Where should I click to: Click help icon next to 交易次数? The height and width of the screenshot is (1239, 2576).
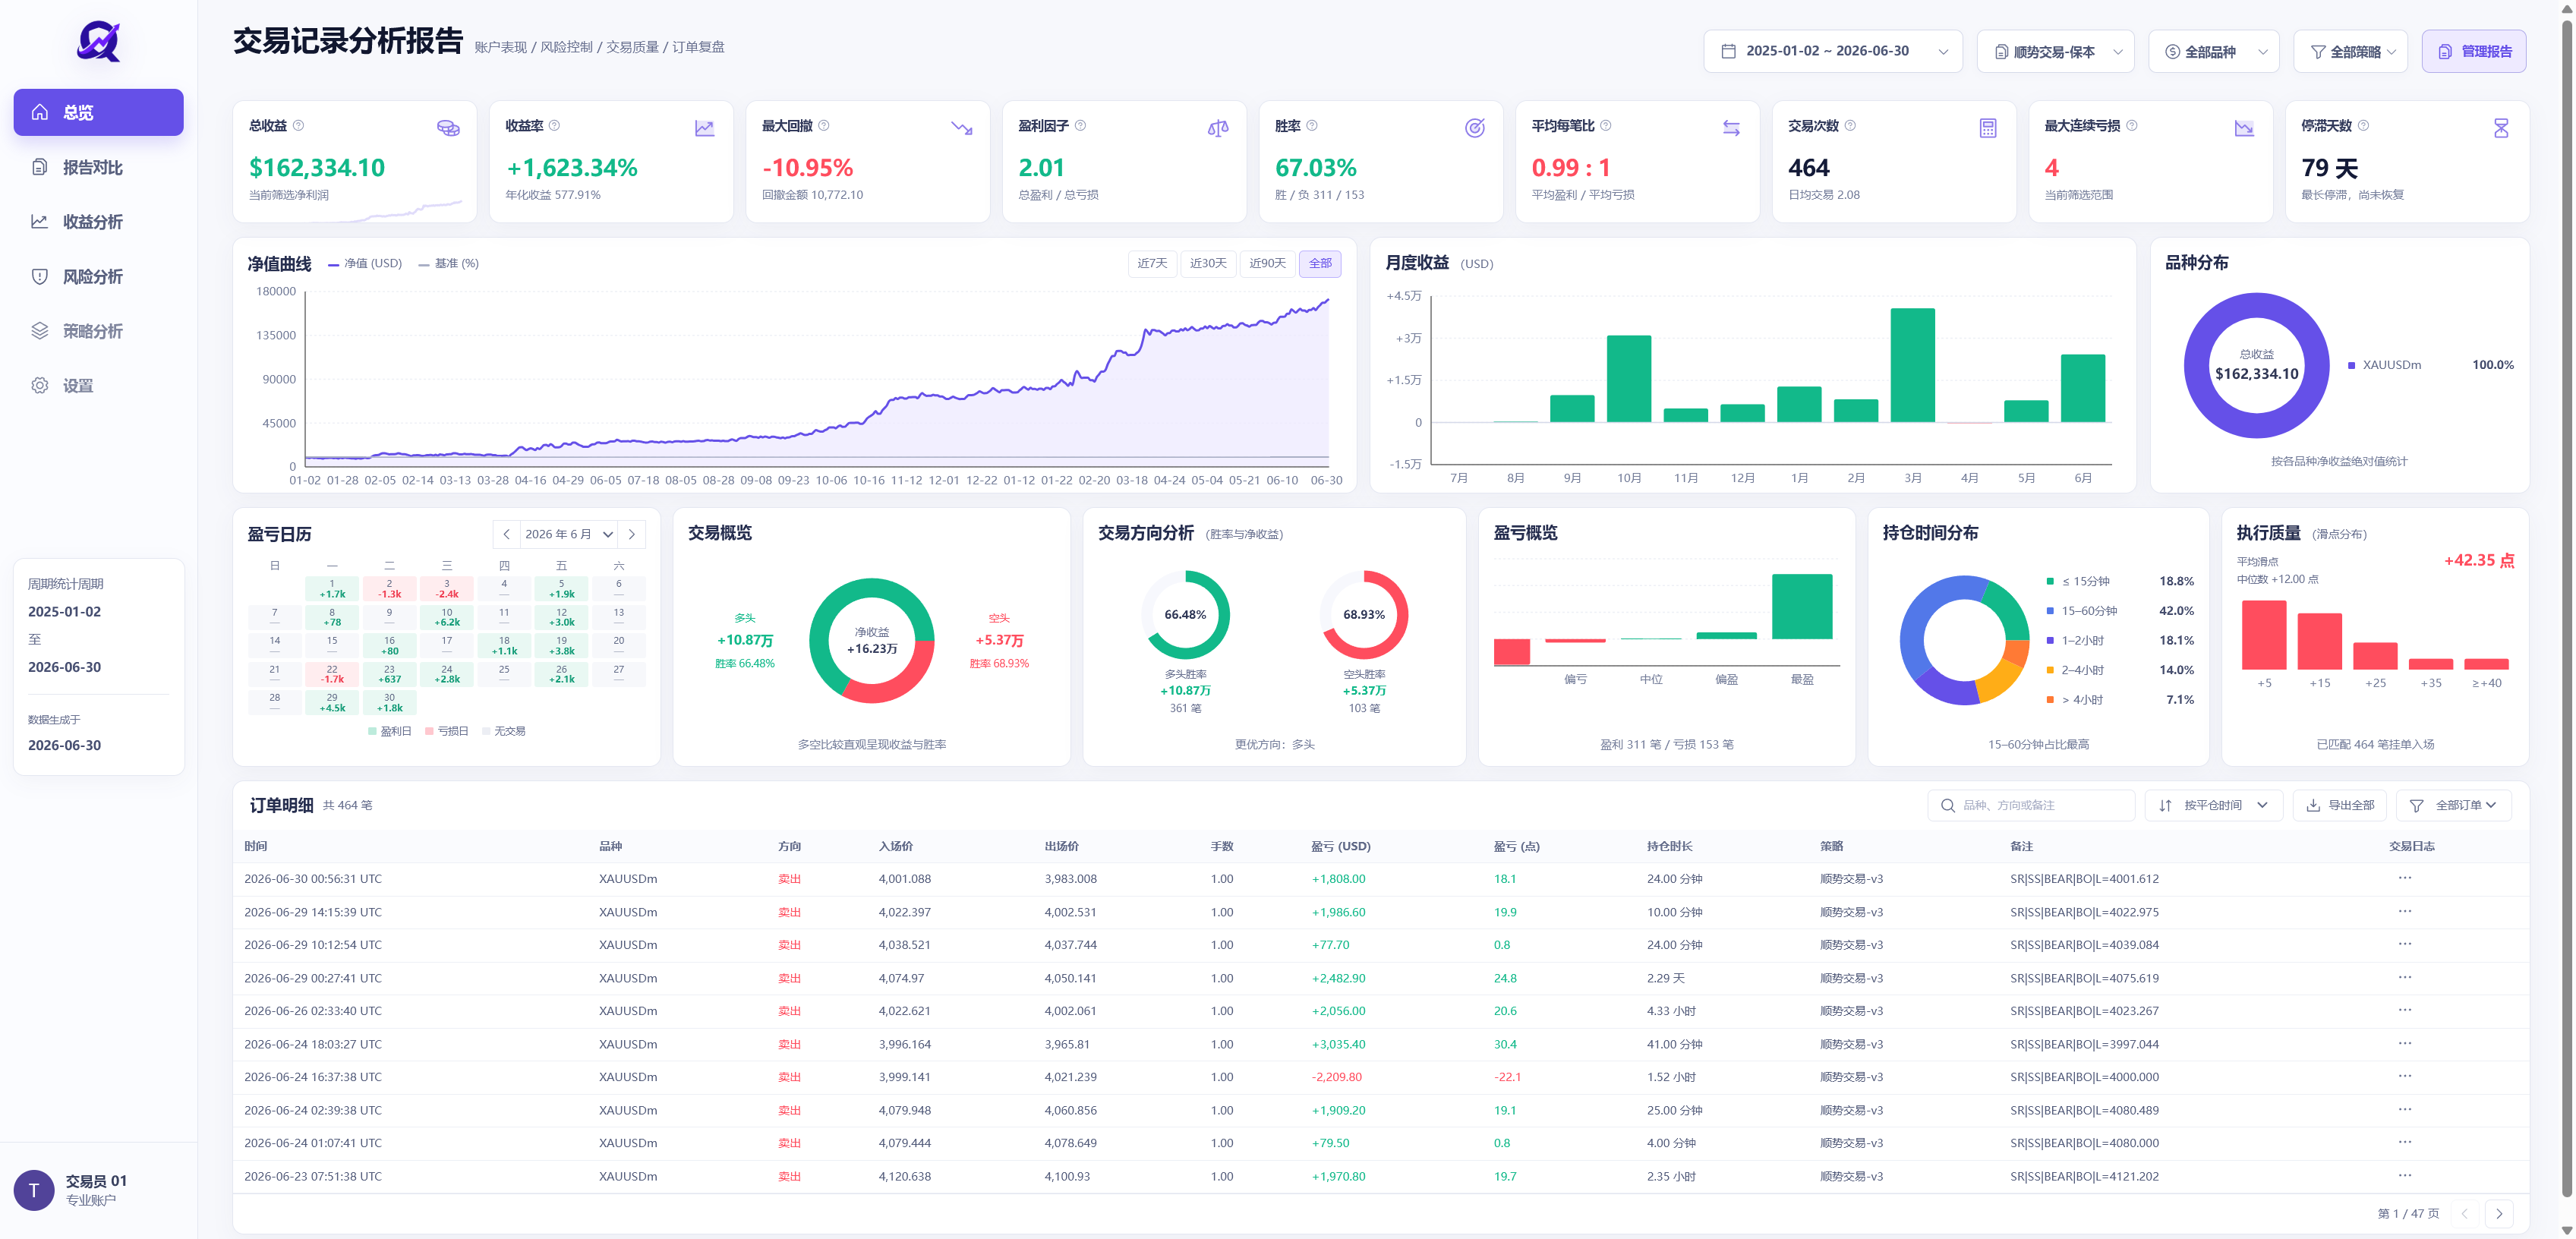(1850, 126)
